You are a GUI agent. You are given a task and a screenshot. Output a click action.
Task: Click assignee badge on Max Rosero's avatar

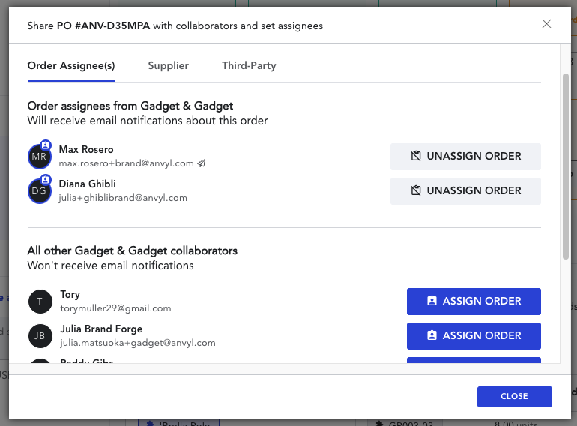click(45, 145)
